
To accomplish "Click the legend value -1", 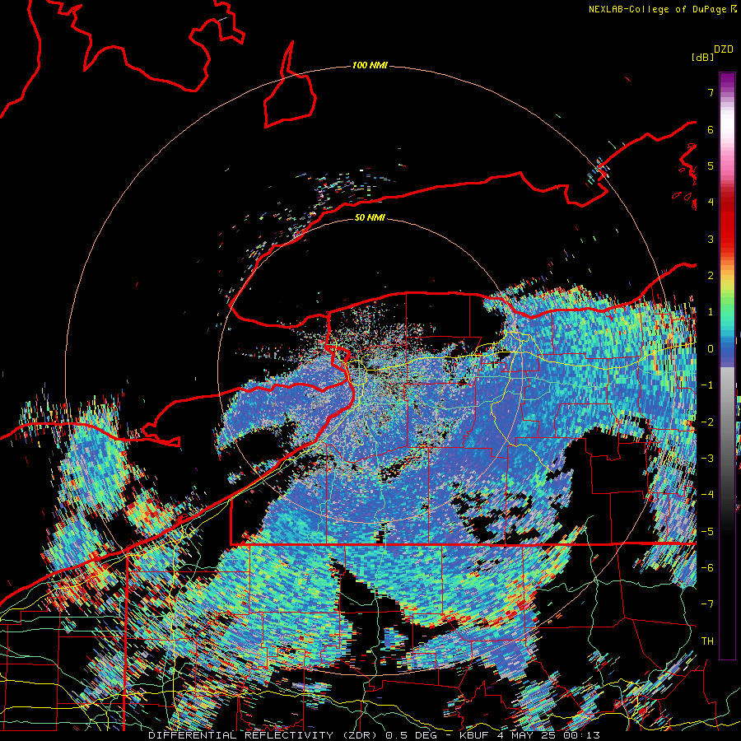I will [707, 385].
